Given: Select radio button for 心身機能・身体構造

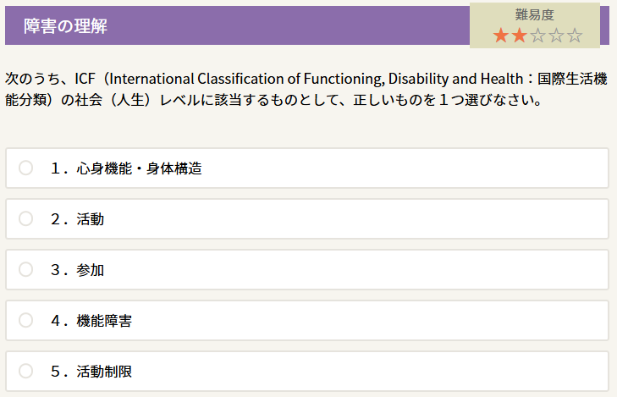Looking at the screenshot, I should pyautogui.click(x=26, y=168).
